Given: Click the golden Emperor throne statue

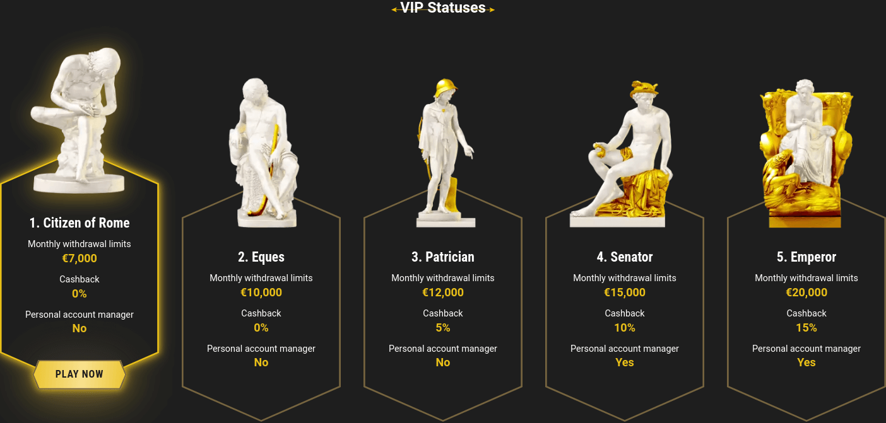Looking at the screenshot, I should (806, 151).
